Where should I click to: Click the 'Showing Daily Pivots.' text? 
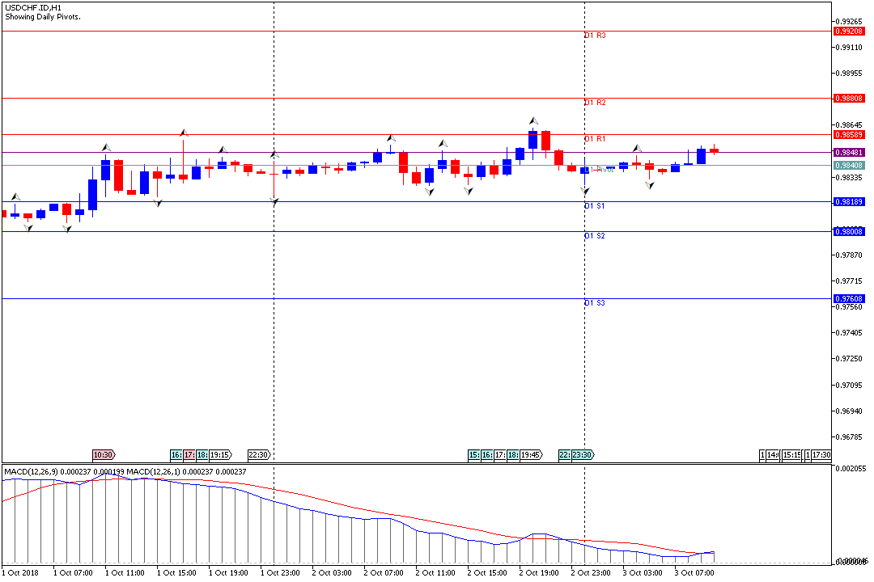(43, 17)
